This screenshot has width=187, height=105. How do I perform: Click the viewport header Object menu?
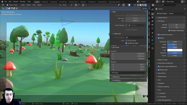pyautogui.click(x=39, y=5)
